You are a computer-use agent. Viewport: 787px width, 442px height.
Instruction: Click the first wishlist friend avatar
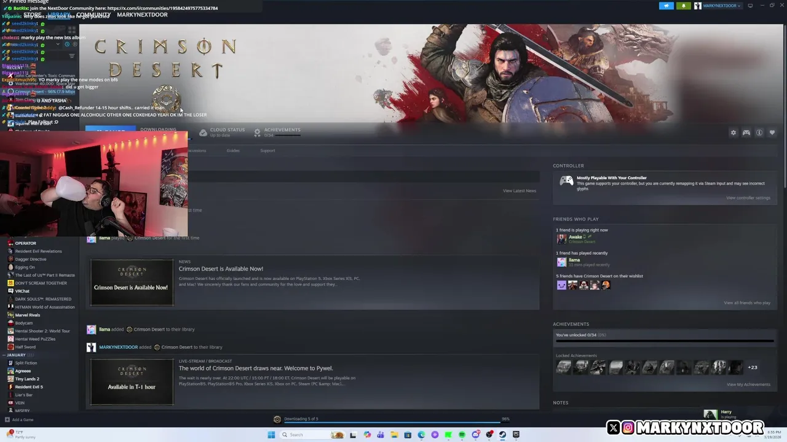(x=561, y=285)
